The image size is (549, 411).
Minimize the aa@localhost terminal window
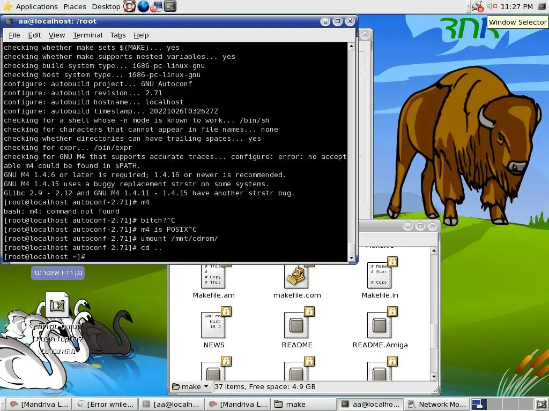[x=325, y=21]
